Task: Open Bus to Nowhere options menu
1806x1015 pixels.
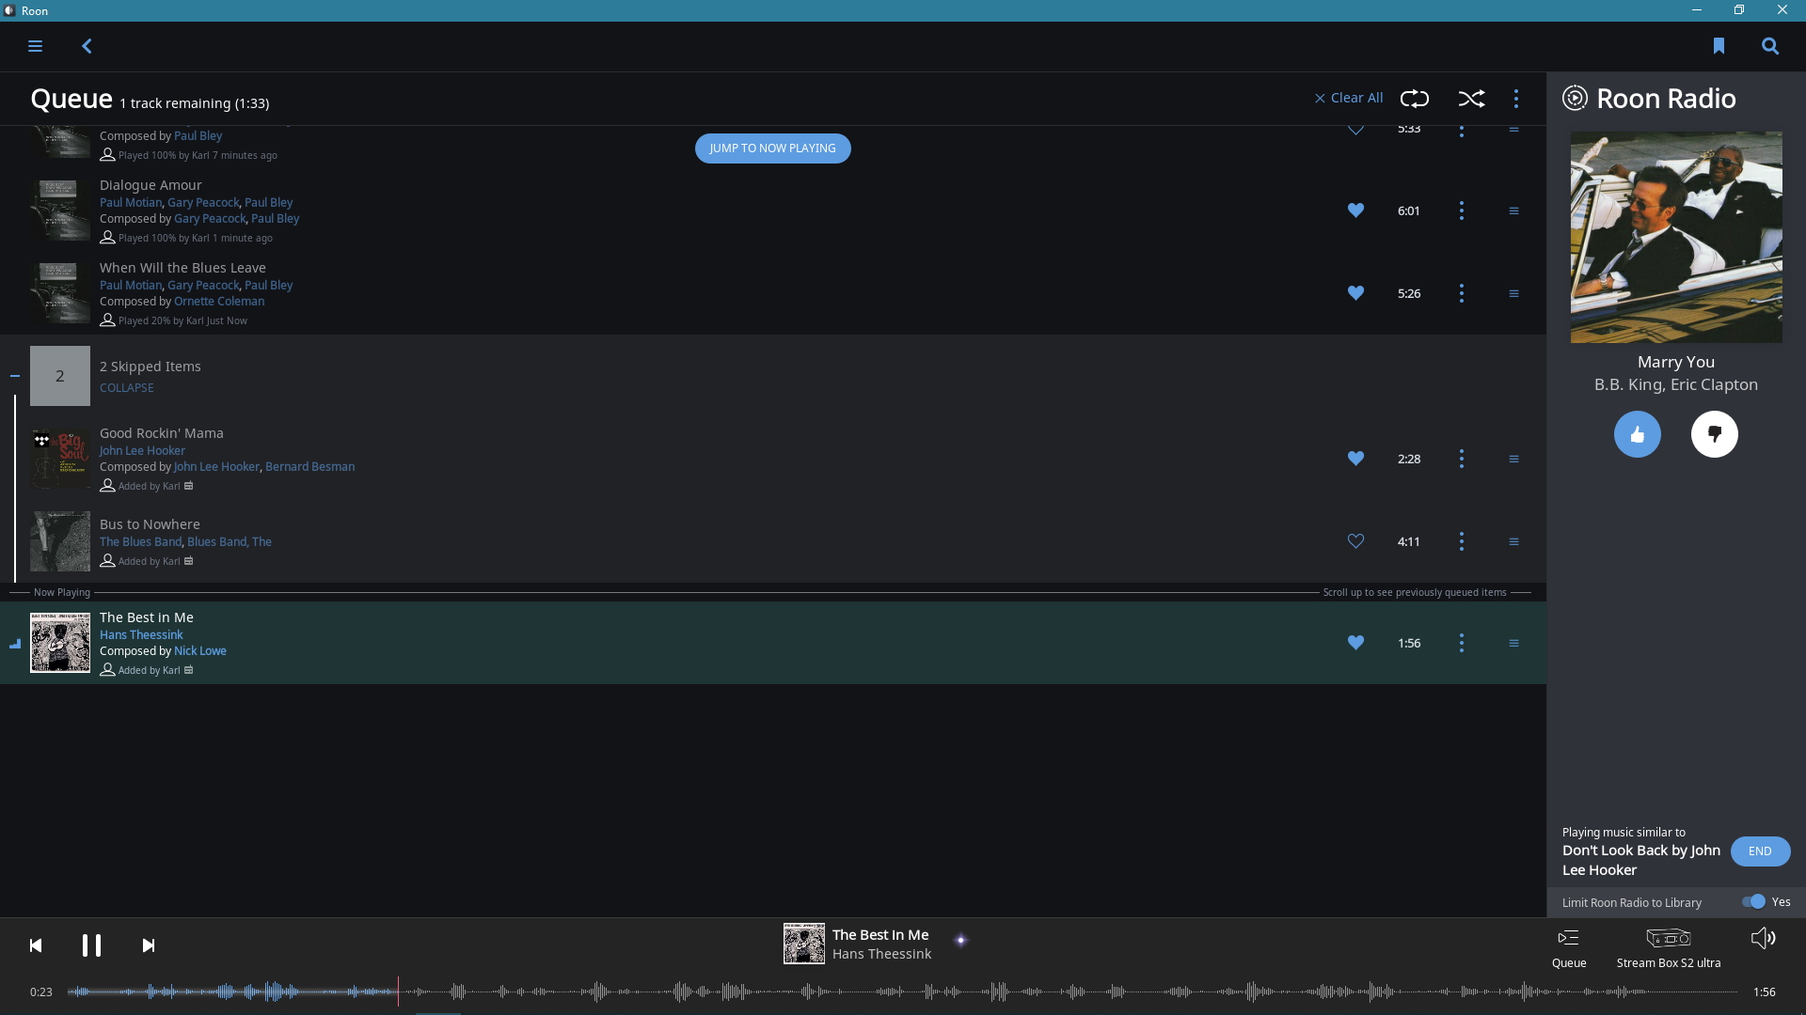Action: click(x=1462, y=541)
